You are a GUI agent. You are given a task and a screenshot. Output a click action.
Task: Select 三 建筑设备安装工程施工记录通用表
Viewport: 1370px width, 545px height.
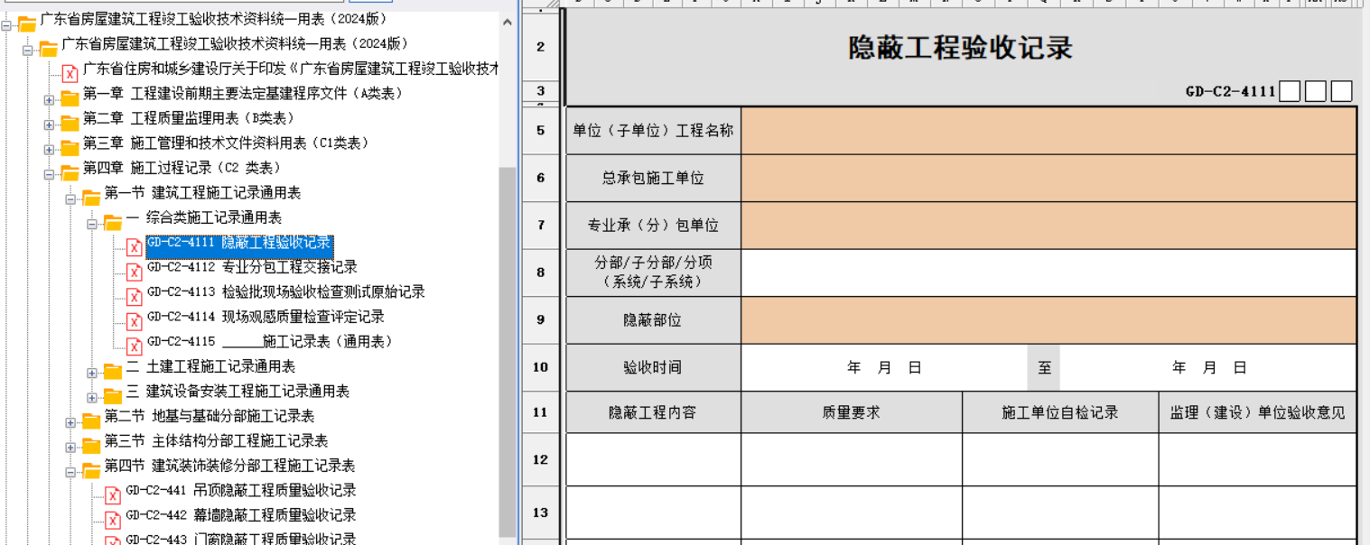(238, 392)
